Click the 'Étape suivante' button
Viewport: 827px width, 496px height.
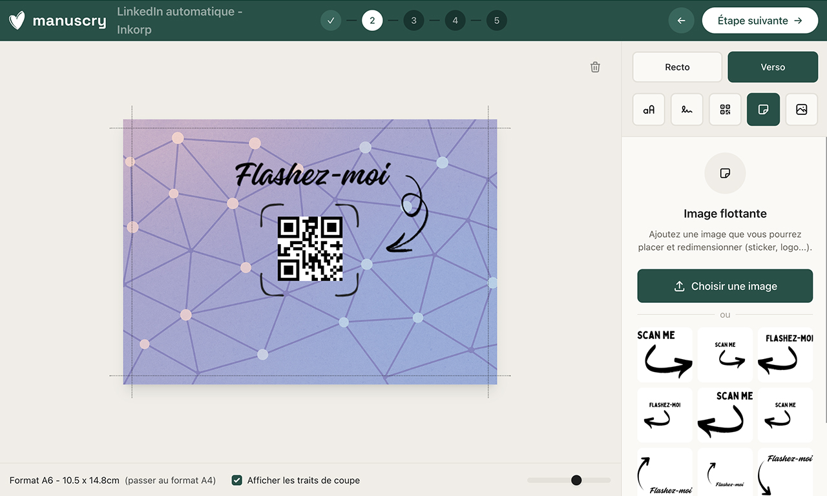(x=759, y=21)
